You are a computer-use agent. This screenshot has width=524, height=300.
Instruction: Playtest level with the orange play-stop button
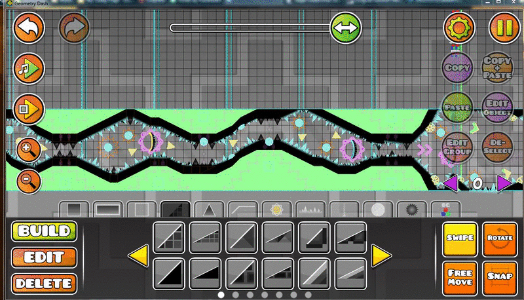point(29,109)
